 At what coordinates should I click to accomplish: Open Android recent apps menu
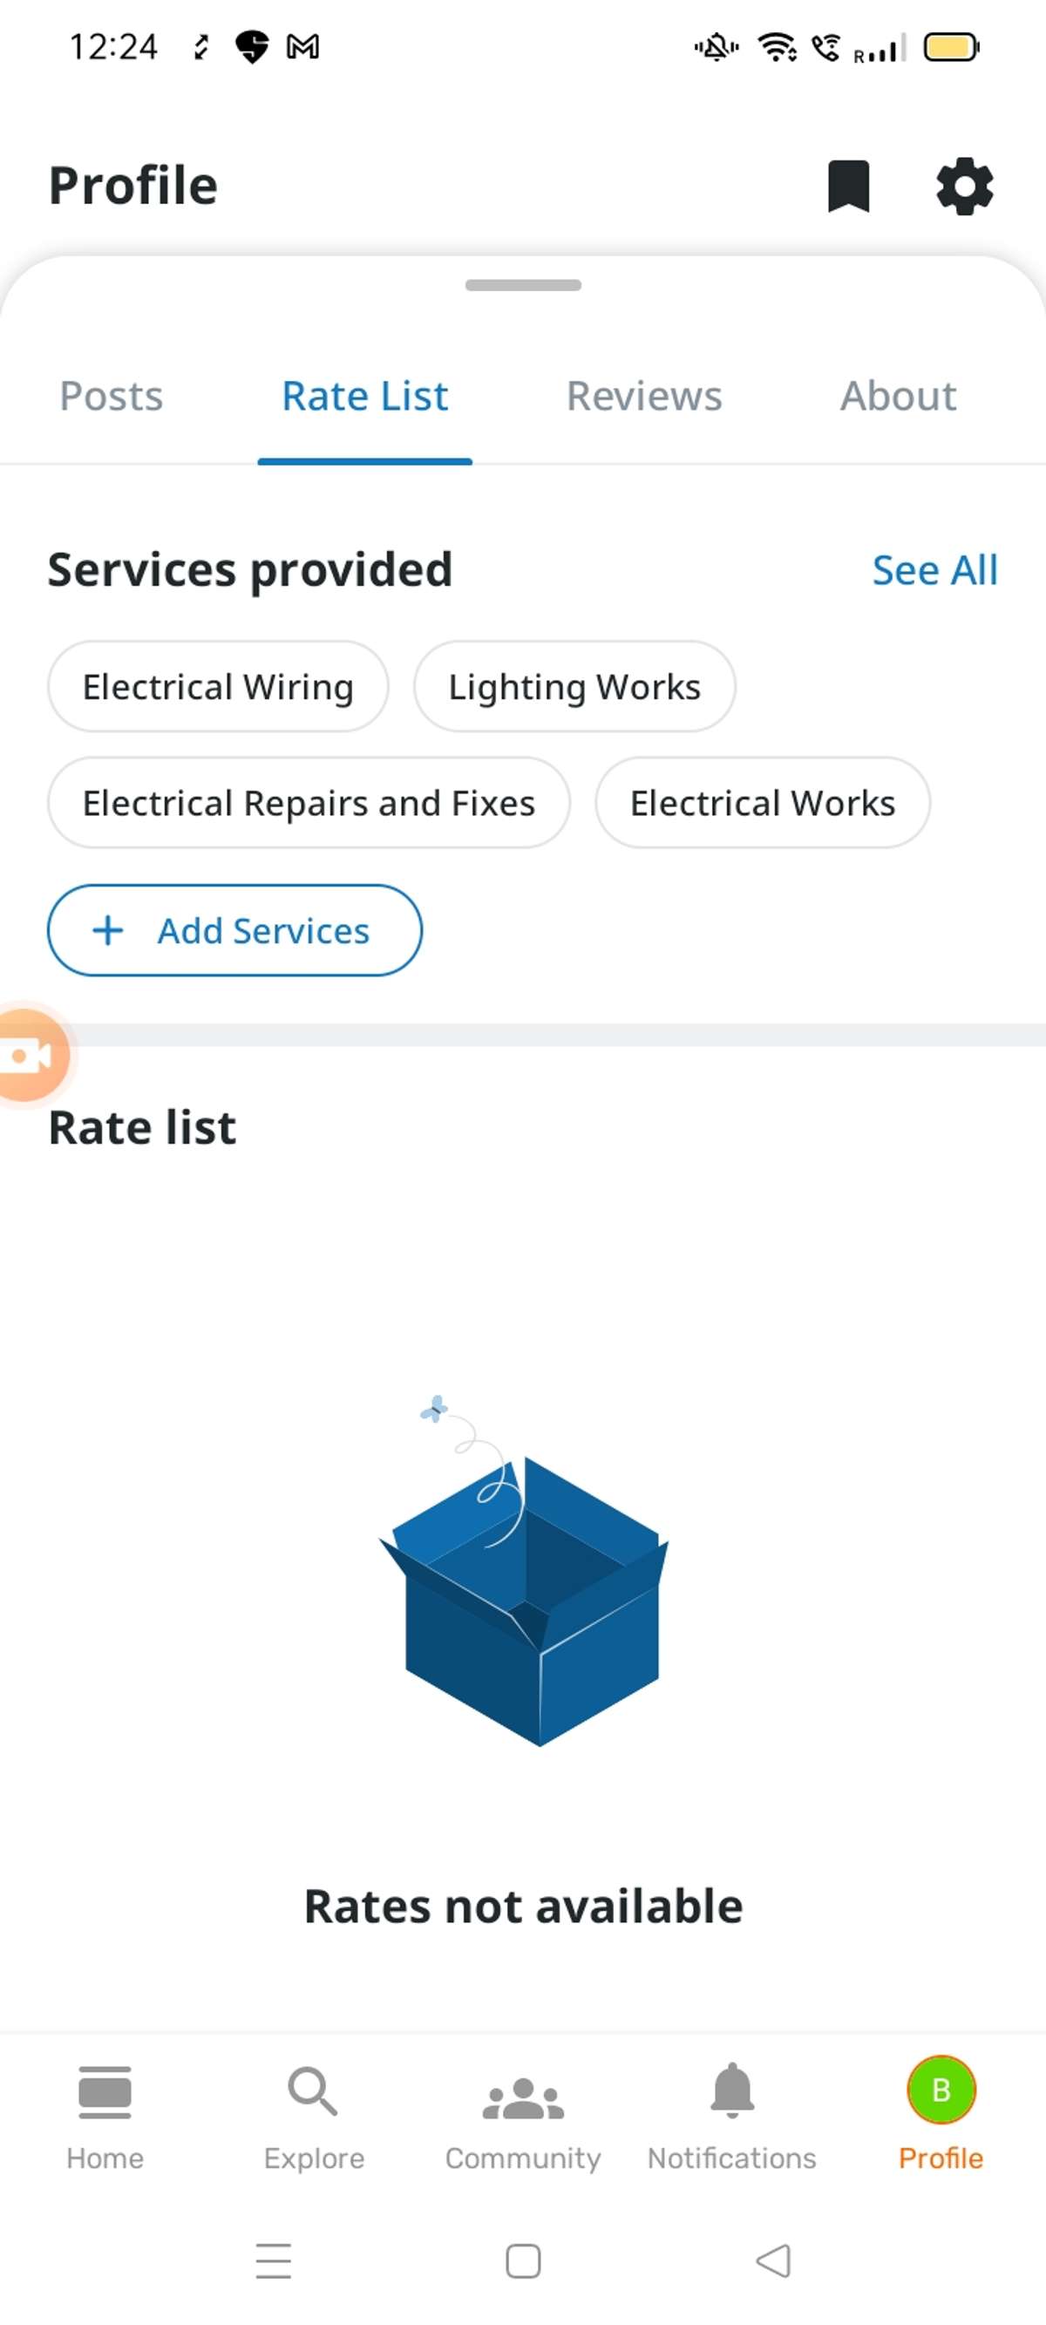pos(273,2260)
